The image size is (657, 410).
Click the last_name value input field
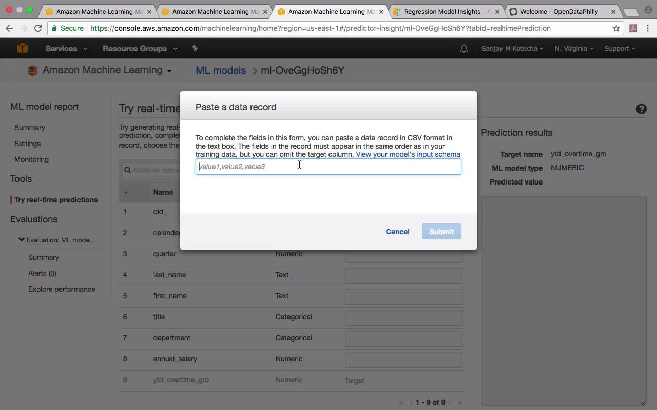404,275
